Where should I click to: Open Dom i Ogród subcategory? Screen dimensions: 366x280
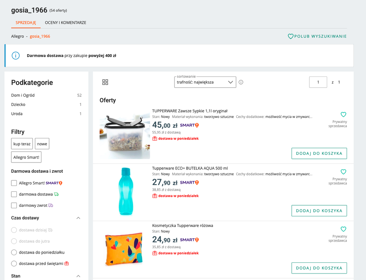point(23,95)
